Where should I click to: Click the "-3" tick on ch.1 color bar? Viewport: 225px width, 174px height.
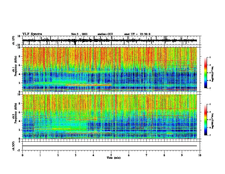tap(209, 57)
